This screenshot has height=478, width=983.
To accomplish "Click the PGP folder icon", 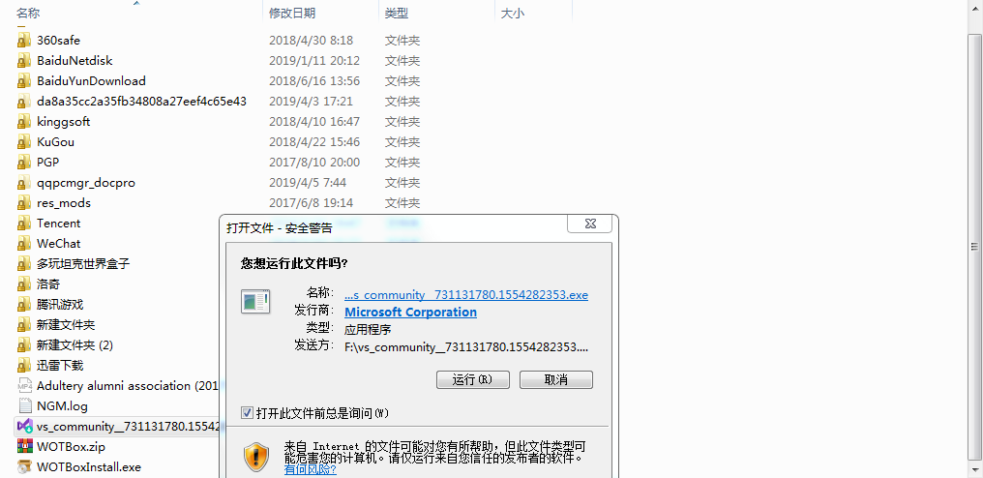I will (x=24, y=163).
